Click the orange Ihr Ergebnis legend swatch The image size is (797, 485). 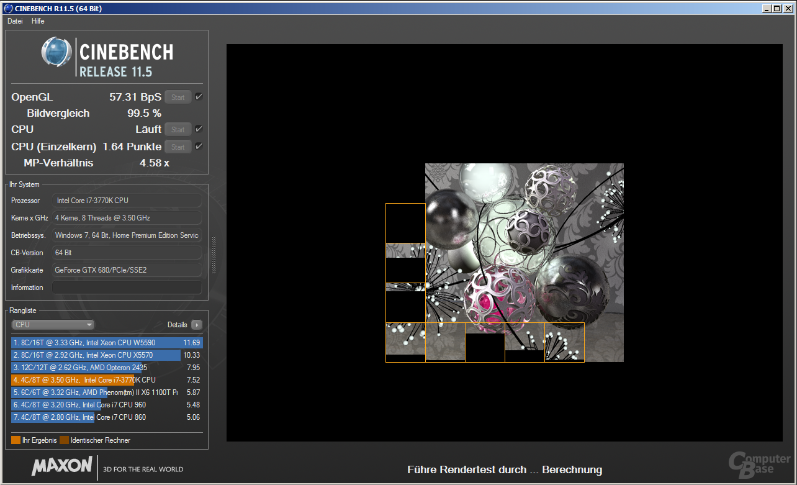point(16,440)
